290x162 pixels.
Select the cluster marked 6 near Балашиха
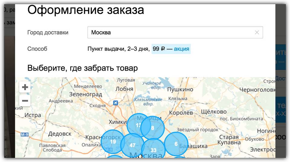[176, 144]
